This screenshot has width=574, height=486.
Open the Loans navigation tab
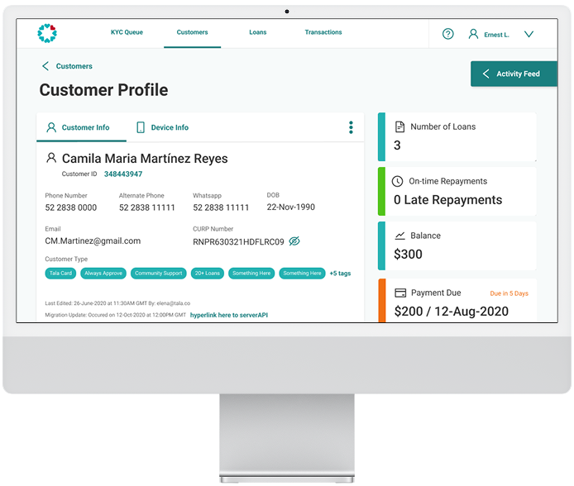tap(257, 32)
